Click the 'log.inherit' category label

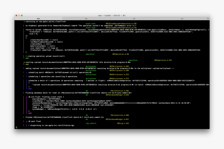point(91,124)
